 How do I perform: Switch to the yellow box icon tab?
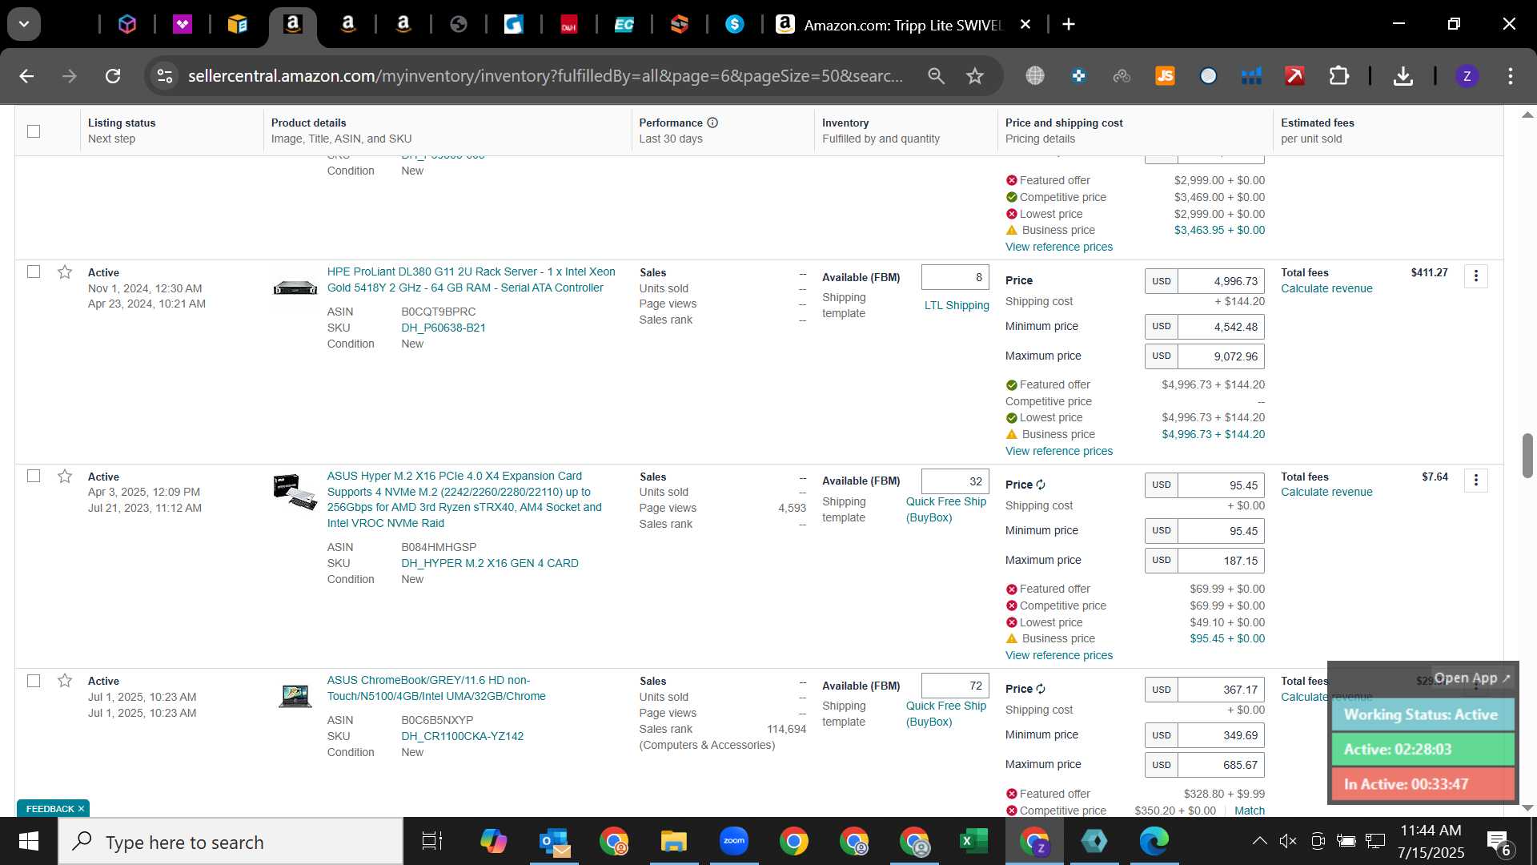(238, 25)
